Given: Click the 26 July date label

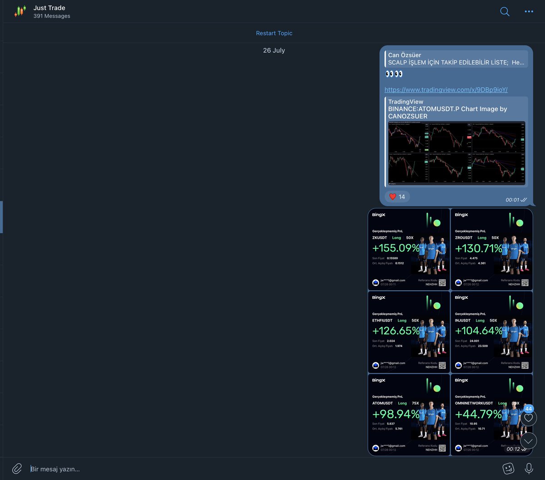Looking at the screenshot, I should 274,50.
